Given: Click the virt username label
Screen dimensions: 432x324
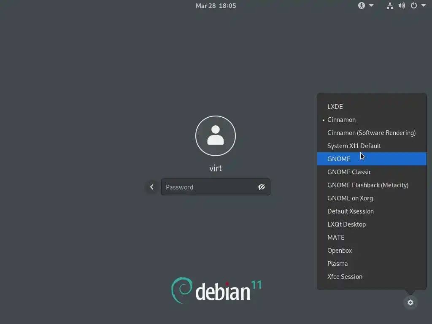Looking at the screenshot, I should [216, 168].
